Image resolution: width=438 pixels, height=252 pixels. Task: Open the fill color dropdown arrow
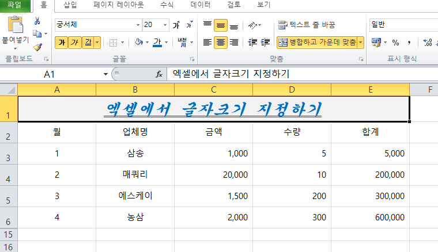(x=147, y=43)
